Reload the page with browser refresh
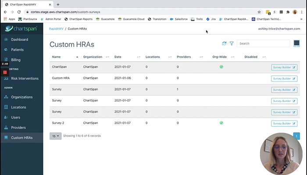Screen dimensions: 307x175 click(x=19, y=12)
